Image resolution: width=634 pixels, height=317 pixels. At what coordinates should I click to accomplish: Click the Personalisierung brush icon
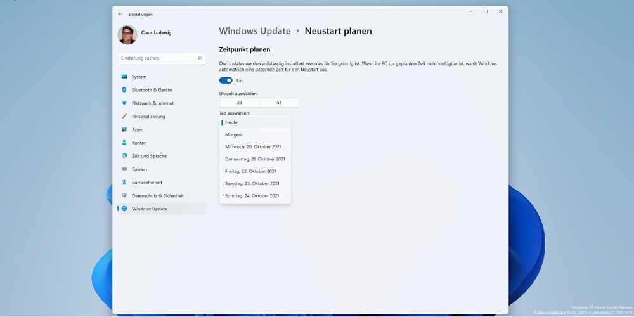pos(124,117)
